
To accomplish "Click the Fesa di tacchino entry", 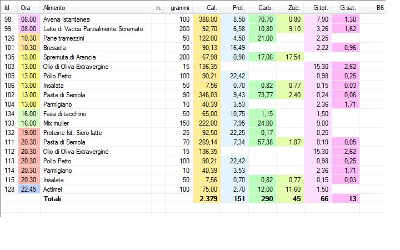I will tap(64, 114).
